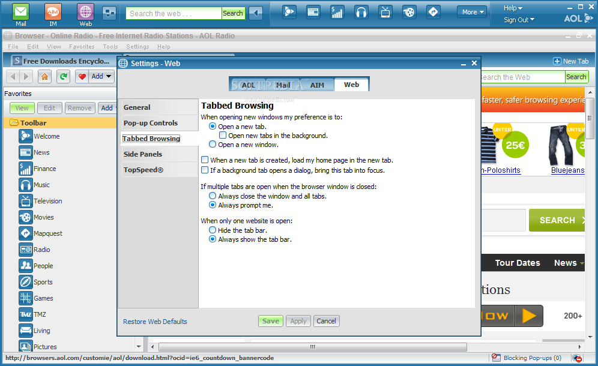Click View button in Favorites panel
Image resolution: width=598 pixels, height=366 pixels.
(x=22, y=108)
